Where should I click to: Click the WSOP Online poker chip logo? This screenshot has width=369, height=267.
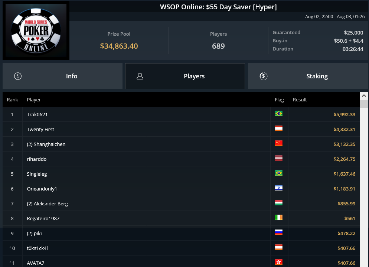(x=36, y=30)
